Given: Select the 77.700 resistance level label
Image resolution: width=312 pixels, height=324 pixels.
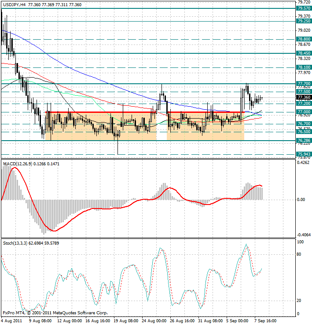Looking at the screenshot, I should 304,83.
